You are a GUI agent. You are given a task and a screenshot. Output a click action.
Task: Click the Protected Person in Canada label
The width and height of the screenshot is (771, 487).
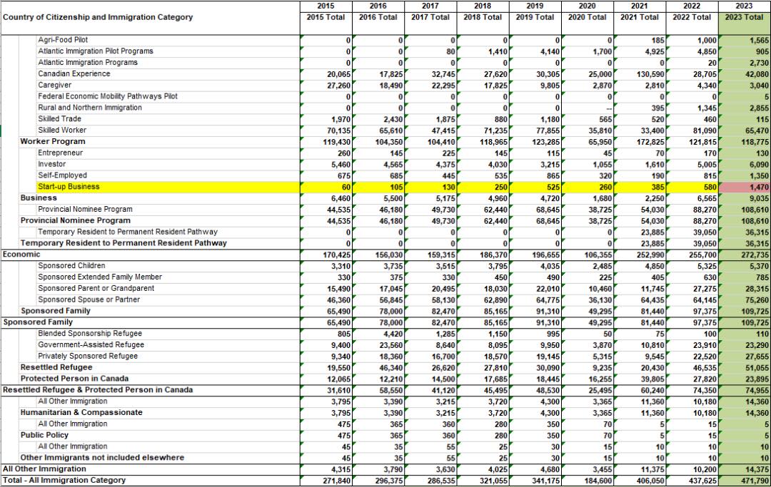(x=74, y=379)
